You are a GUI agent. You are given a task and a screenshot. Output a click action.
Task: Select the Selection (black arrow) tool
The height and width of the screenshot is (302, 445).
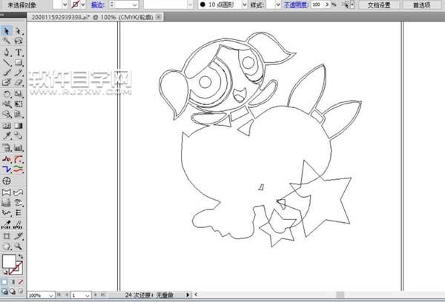(x=7, y=30)
